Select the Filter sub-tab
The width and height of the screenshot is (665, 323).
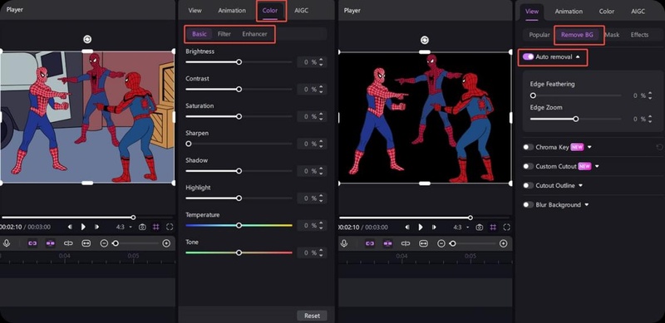(x=224, y=34)
